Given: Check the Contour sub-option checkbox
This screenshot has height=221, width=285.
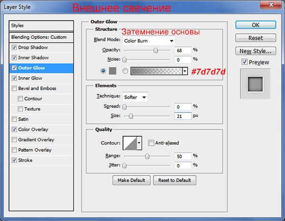Looking at the screenshot, I should coord(20,99).
